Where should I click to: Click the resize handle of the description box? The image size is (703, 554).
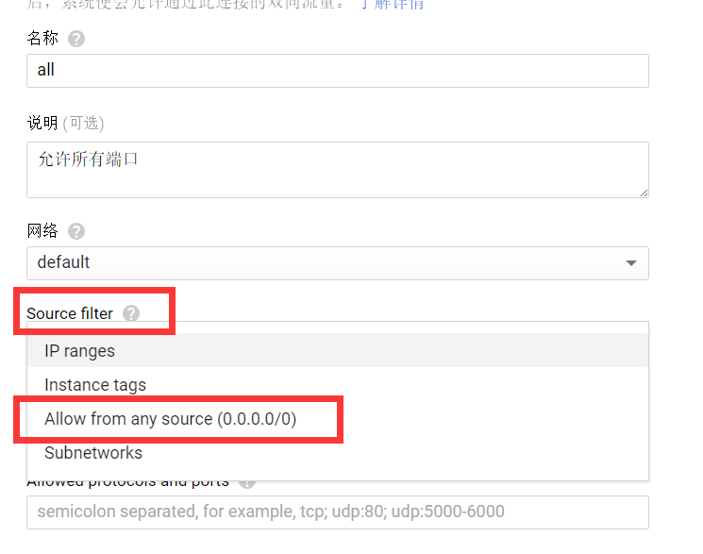644,193
